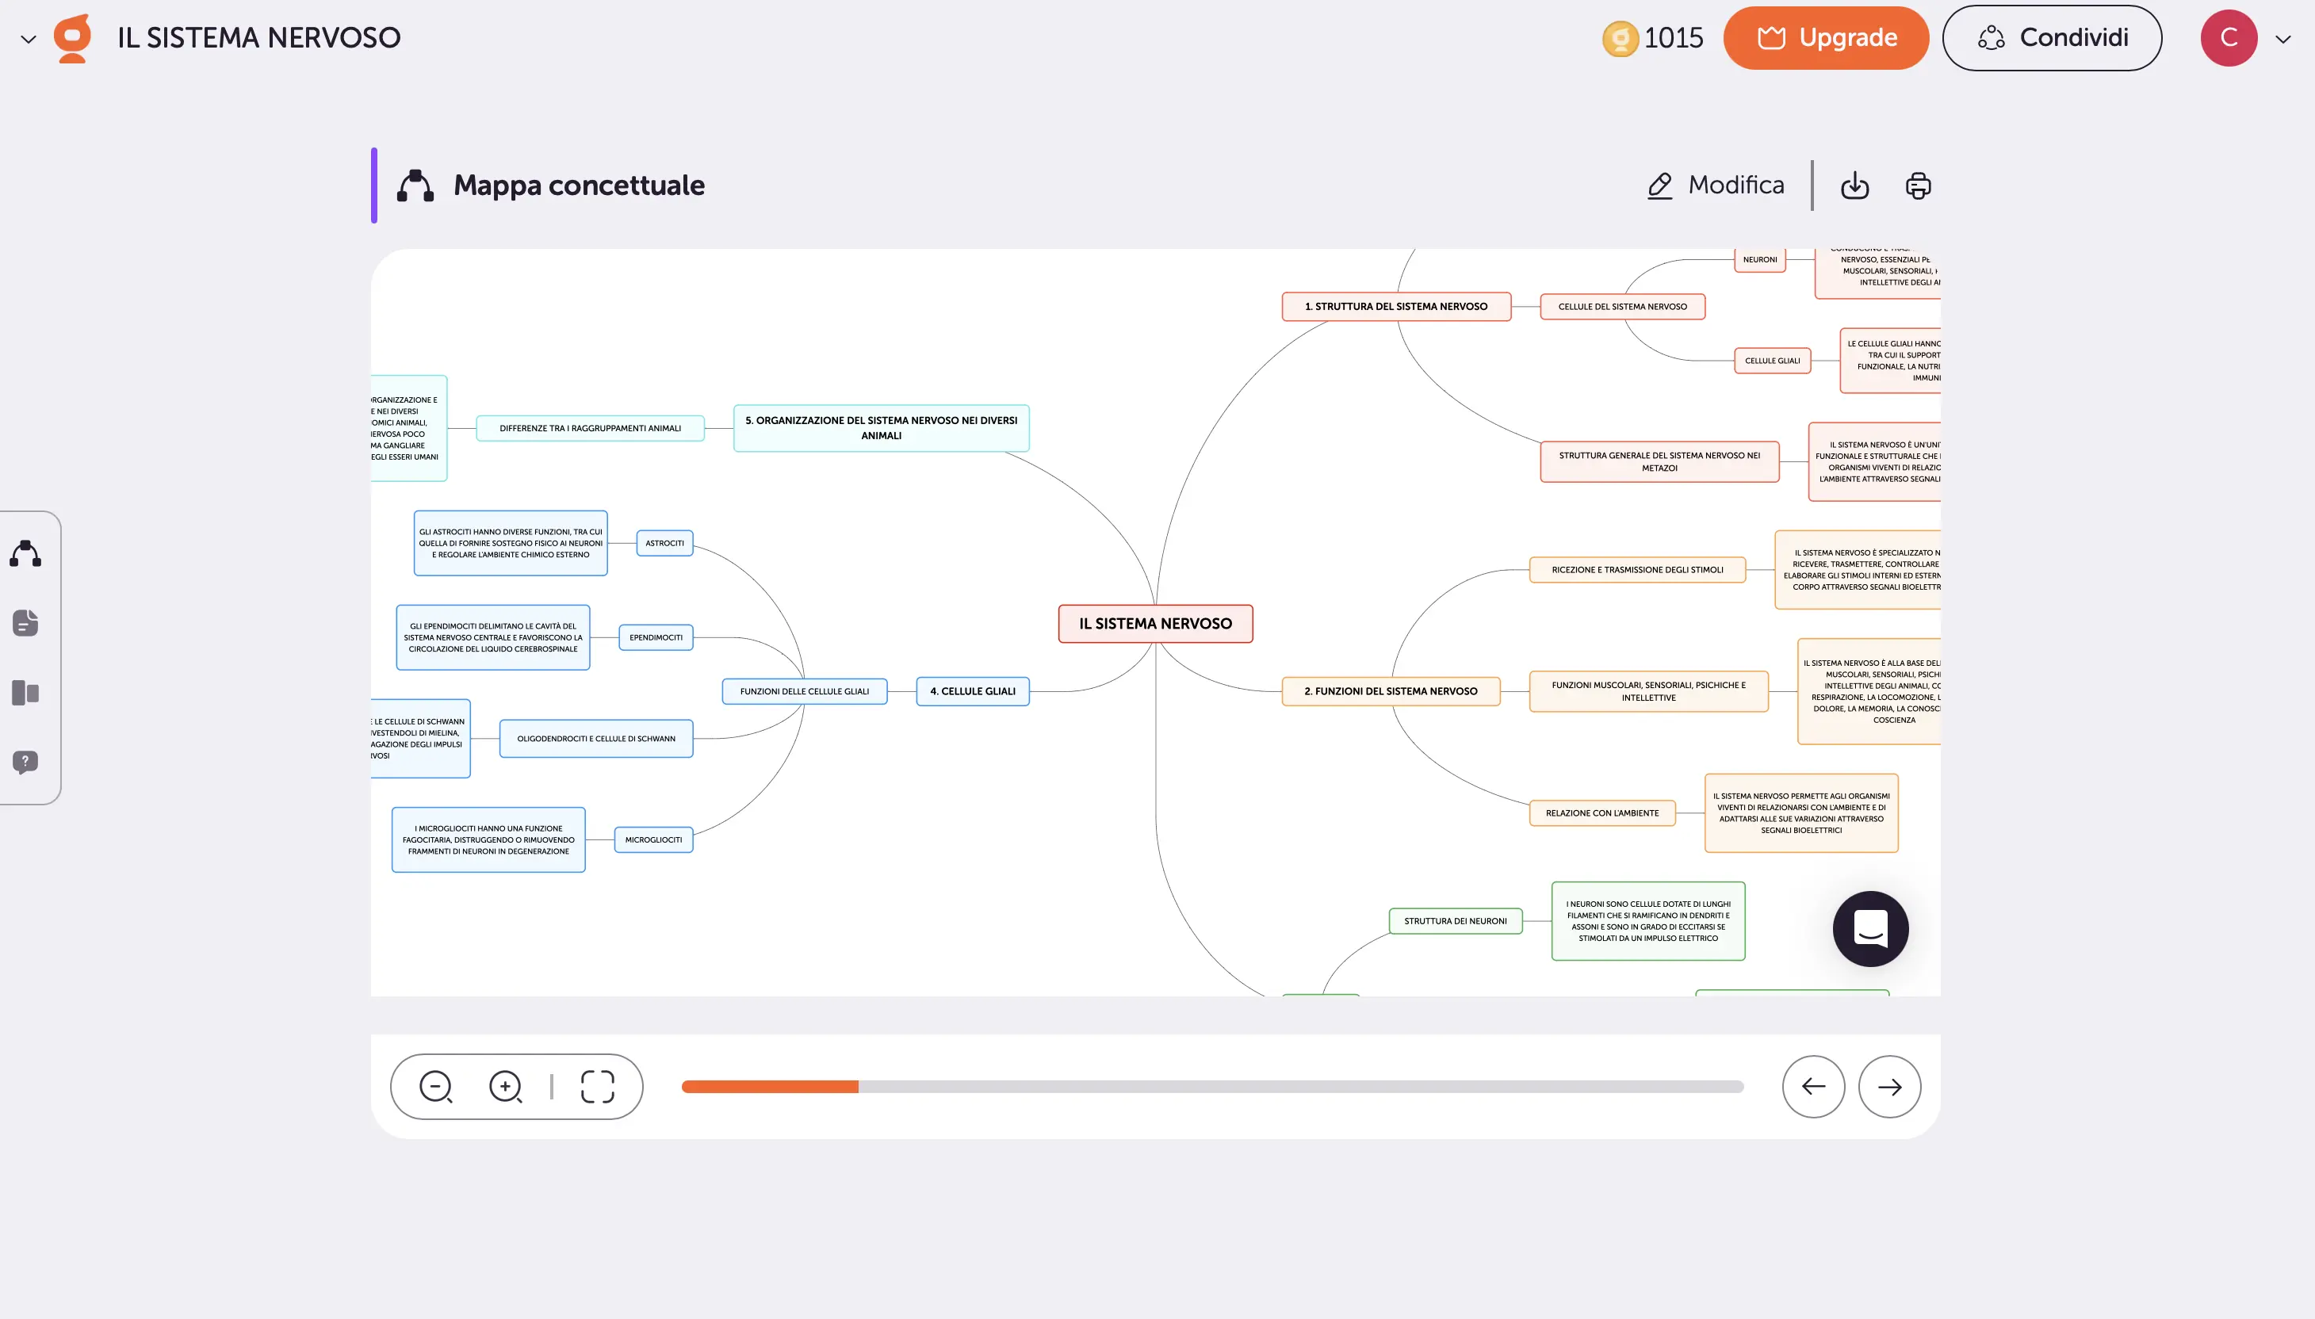Share the map via the Condividi button

click(2051, 37)
